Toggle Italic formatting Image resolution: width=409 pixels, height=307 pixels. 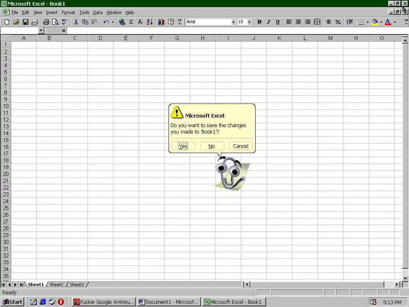[x=268, y=22]
